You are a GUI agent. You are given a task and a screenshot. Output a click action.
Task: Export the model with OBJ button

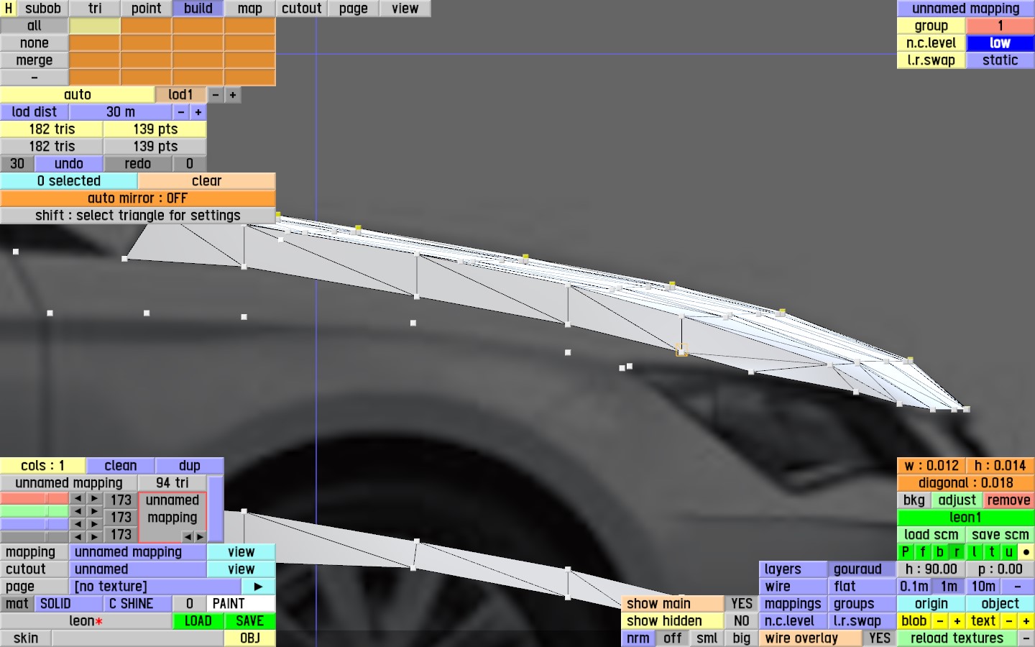pos(250,638)
